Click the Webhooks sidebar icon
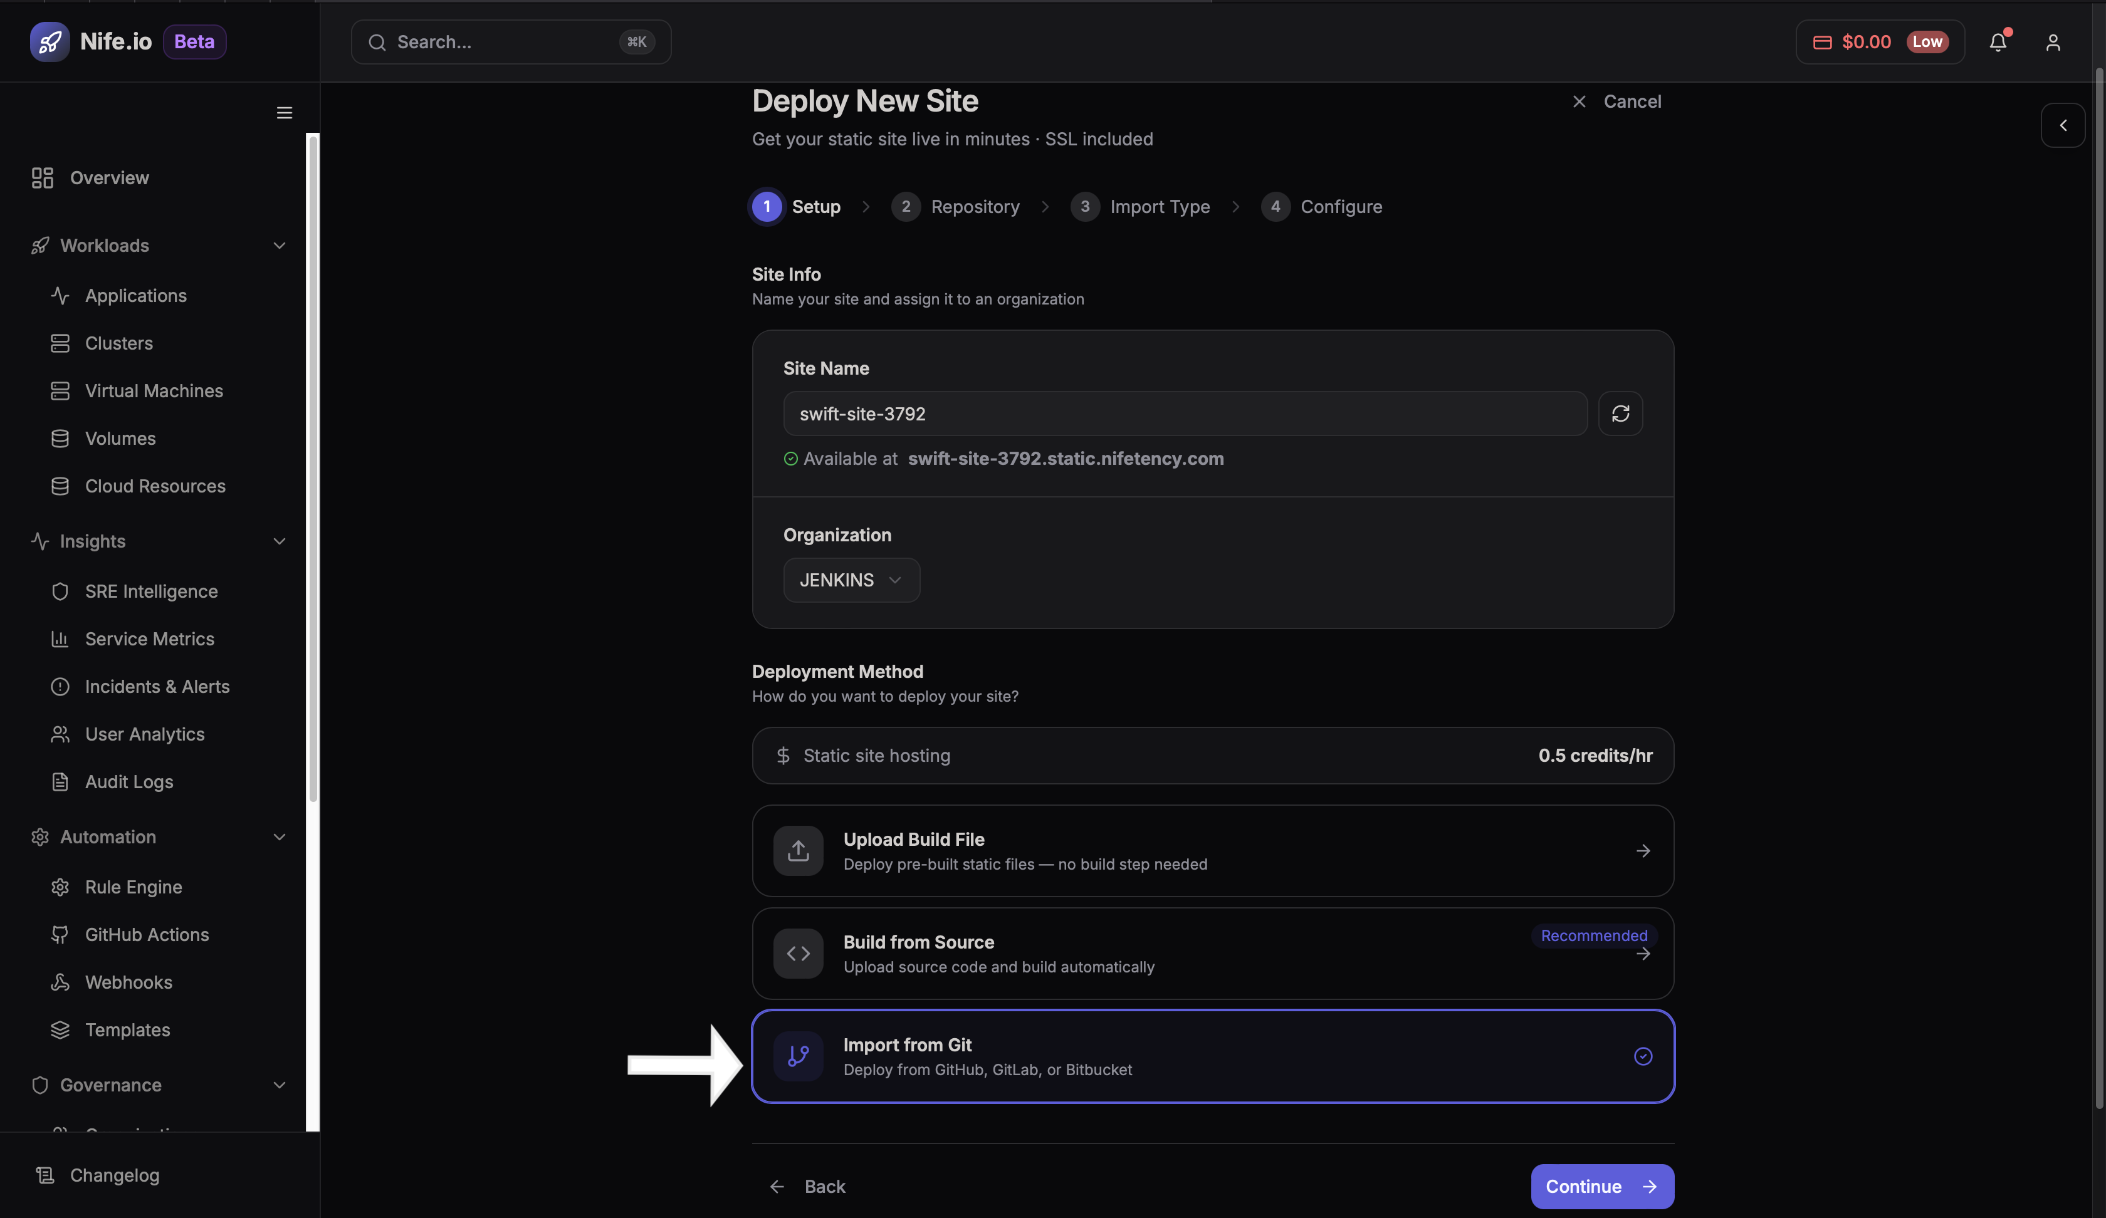Viewport: 2106px width, 1218px height. [x=60, y=982]
